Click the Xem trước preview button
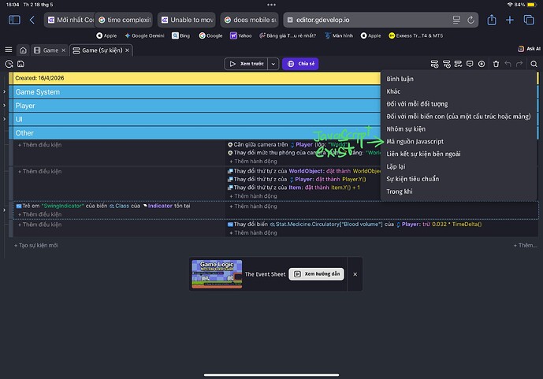 tap(246, 64)
